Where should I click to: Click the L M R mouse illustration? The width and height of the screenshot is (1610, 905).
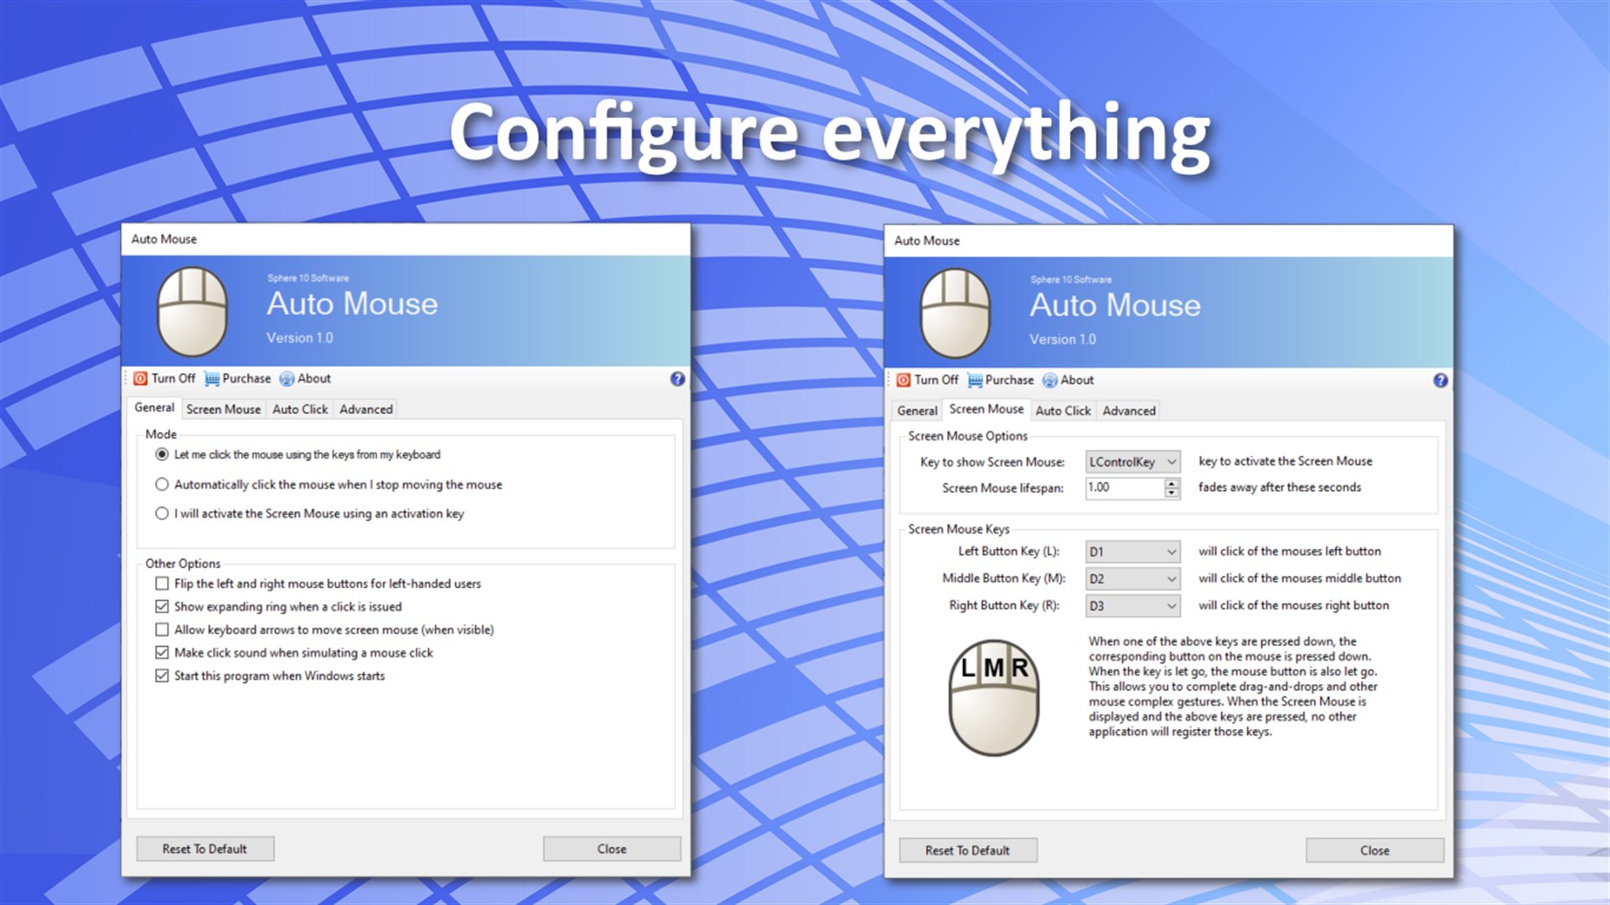click(x=993, y=697)
